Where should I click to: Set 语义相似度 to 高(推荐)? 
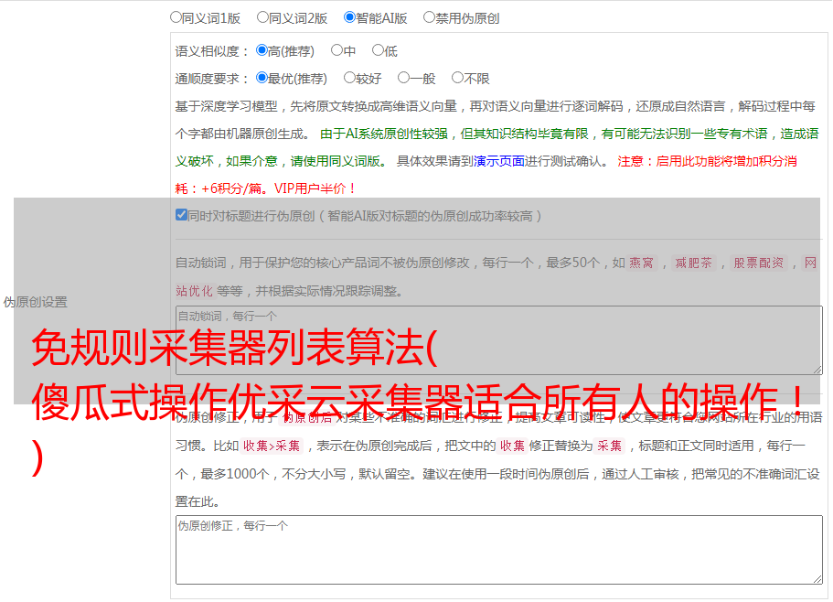[x=262, y=50]
